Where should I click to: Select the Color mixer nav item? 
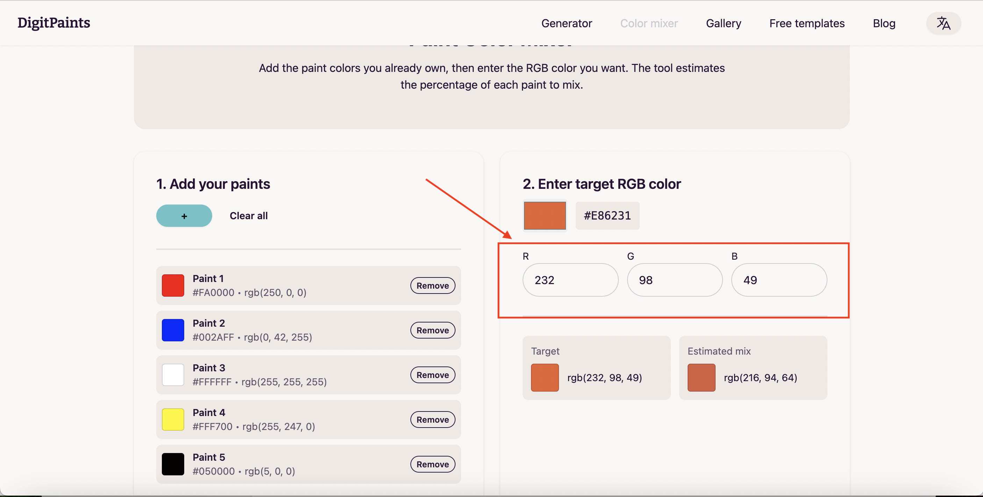click(649, 23)
